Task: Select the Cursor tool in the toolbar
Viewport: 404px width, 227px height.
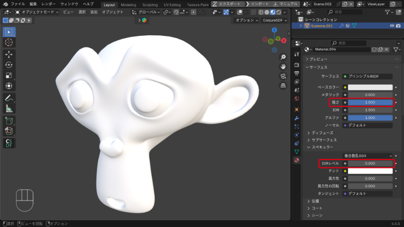Action: 9,43
